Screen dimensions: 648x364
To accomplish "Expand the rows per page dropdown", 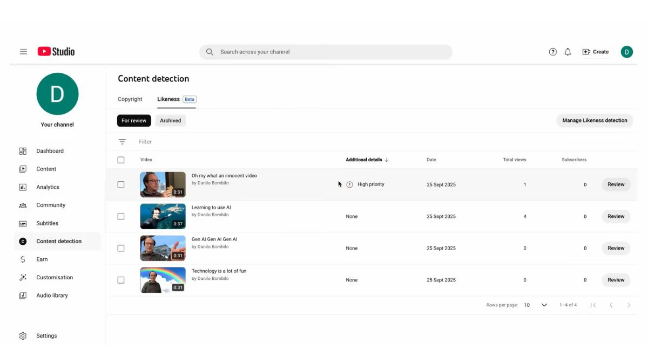I will [x=544, y=305].
